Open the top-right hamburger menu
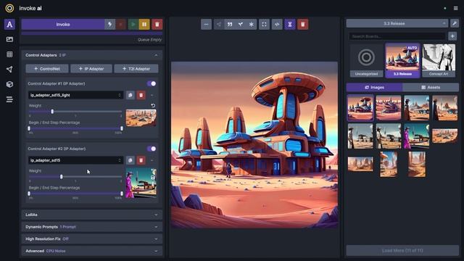 click(456, 8)
